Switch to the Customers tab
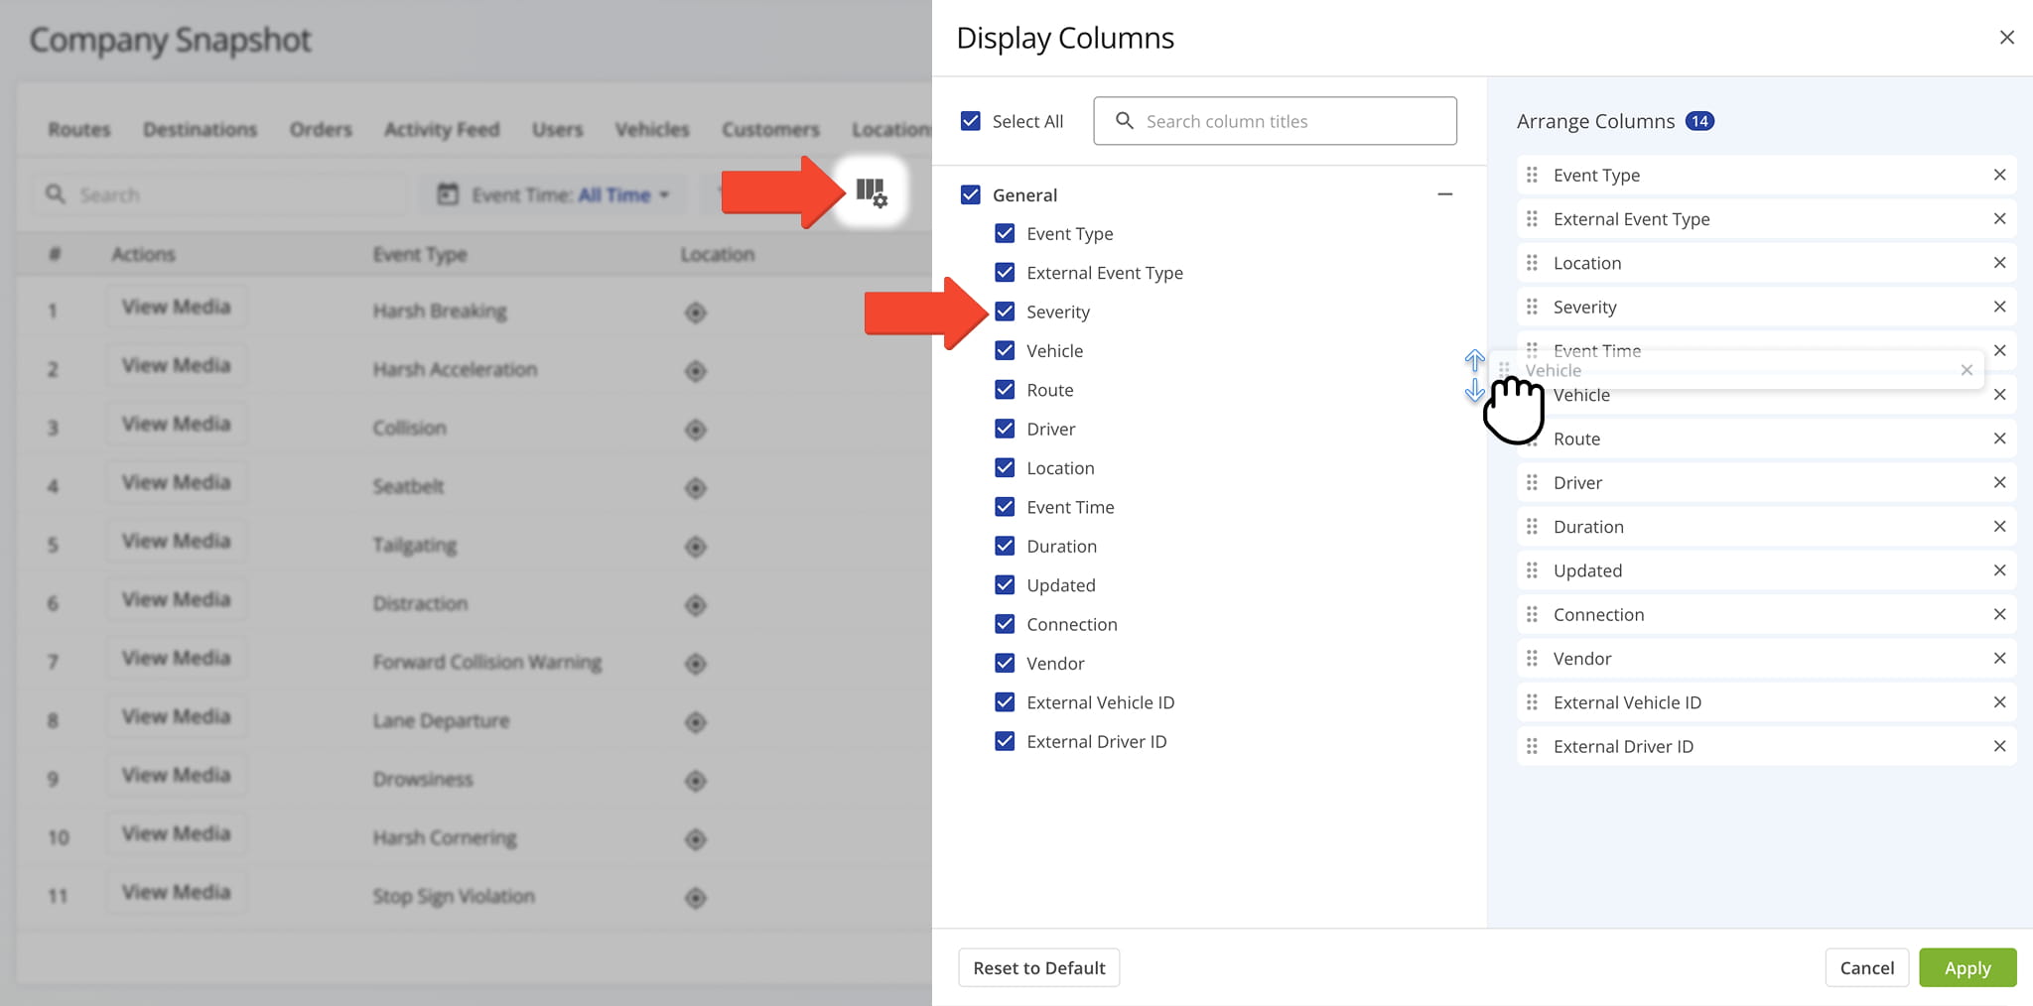2033x1006 pixels. [x=770, y=130]
